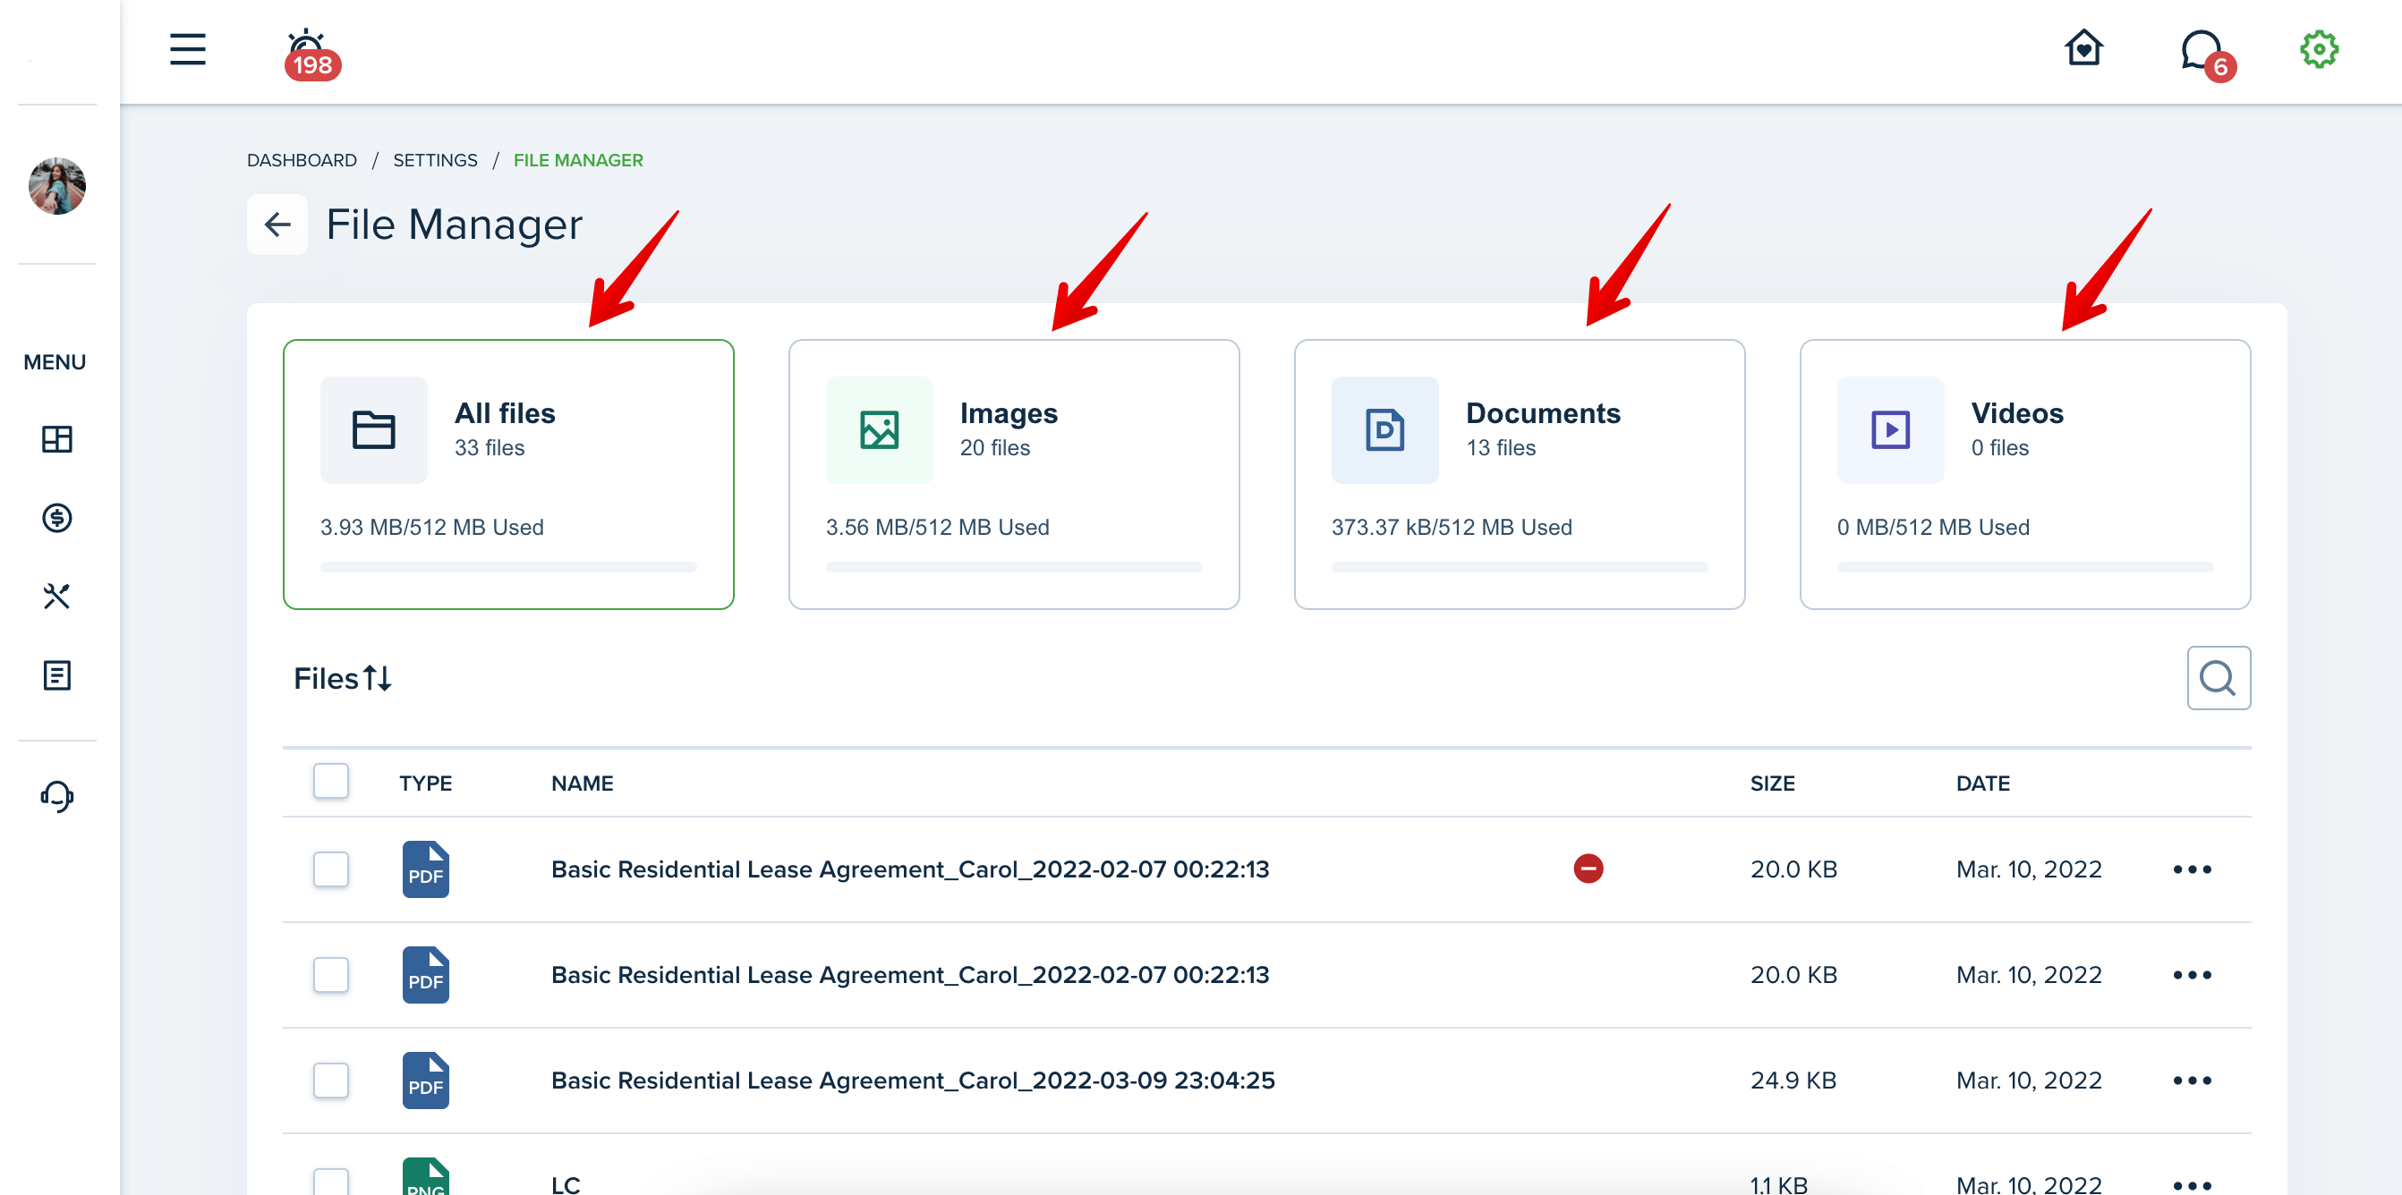
Task: Click the DATE column header
Action: tap(1982, 783)
